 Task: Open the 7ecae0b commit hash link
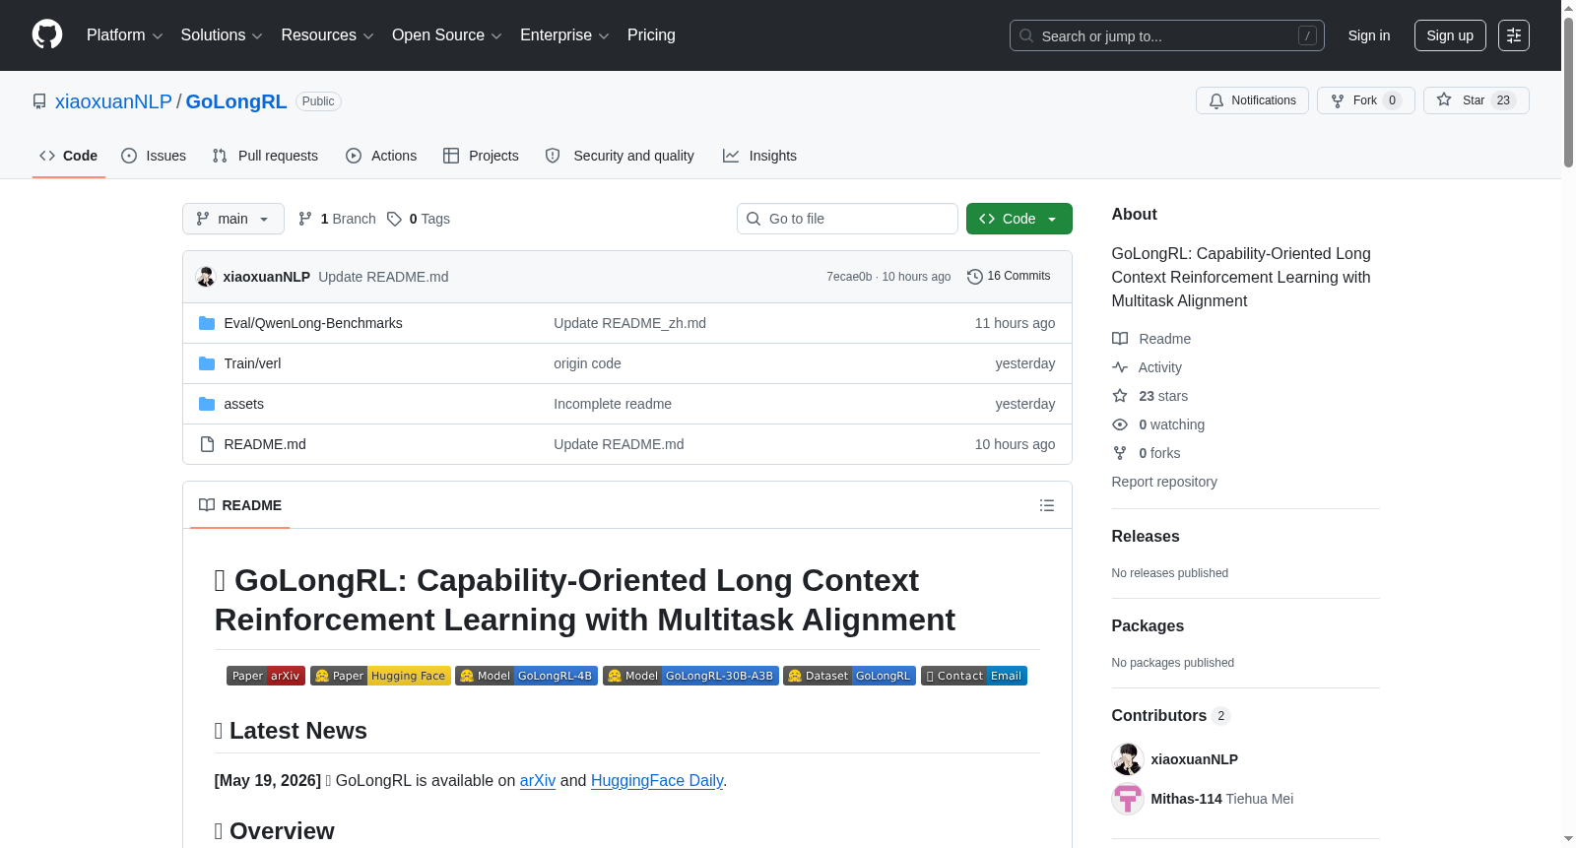849,277
